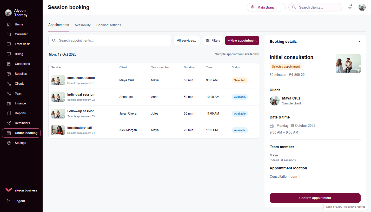371x212 pixels.
Task: Open the All services dropdown
Action: point(187,41)
